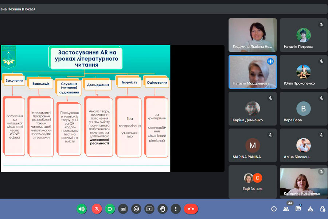Viewport: 328px width, 219px height.
Task: Click the 'Залучення' box on the slide
Action: tap(14, 80)
